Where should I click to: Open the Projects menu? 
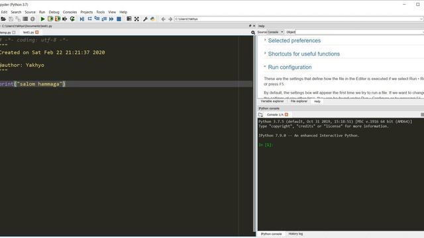[x=87, y=12]
